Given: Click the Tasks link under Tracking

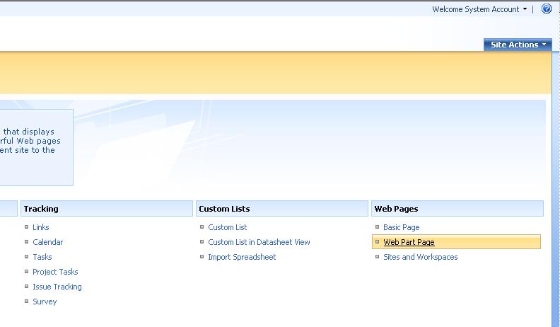Looking at the screenshot, I should [42, 257].
